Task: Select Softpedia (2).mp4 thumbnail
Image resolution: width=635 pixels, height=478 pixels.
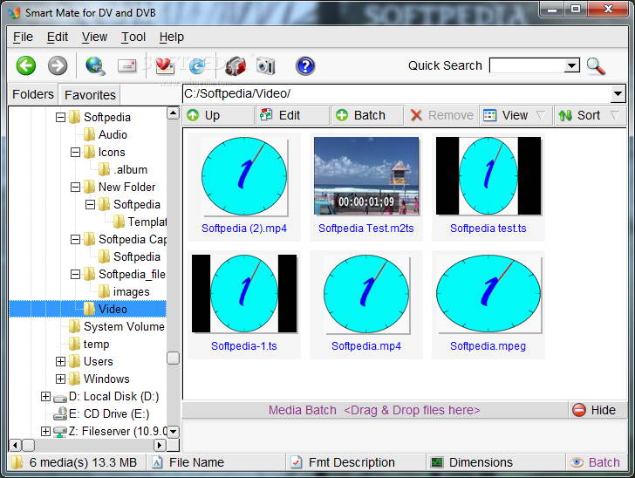Action: pyautogui.click(x=244, y=176)
